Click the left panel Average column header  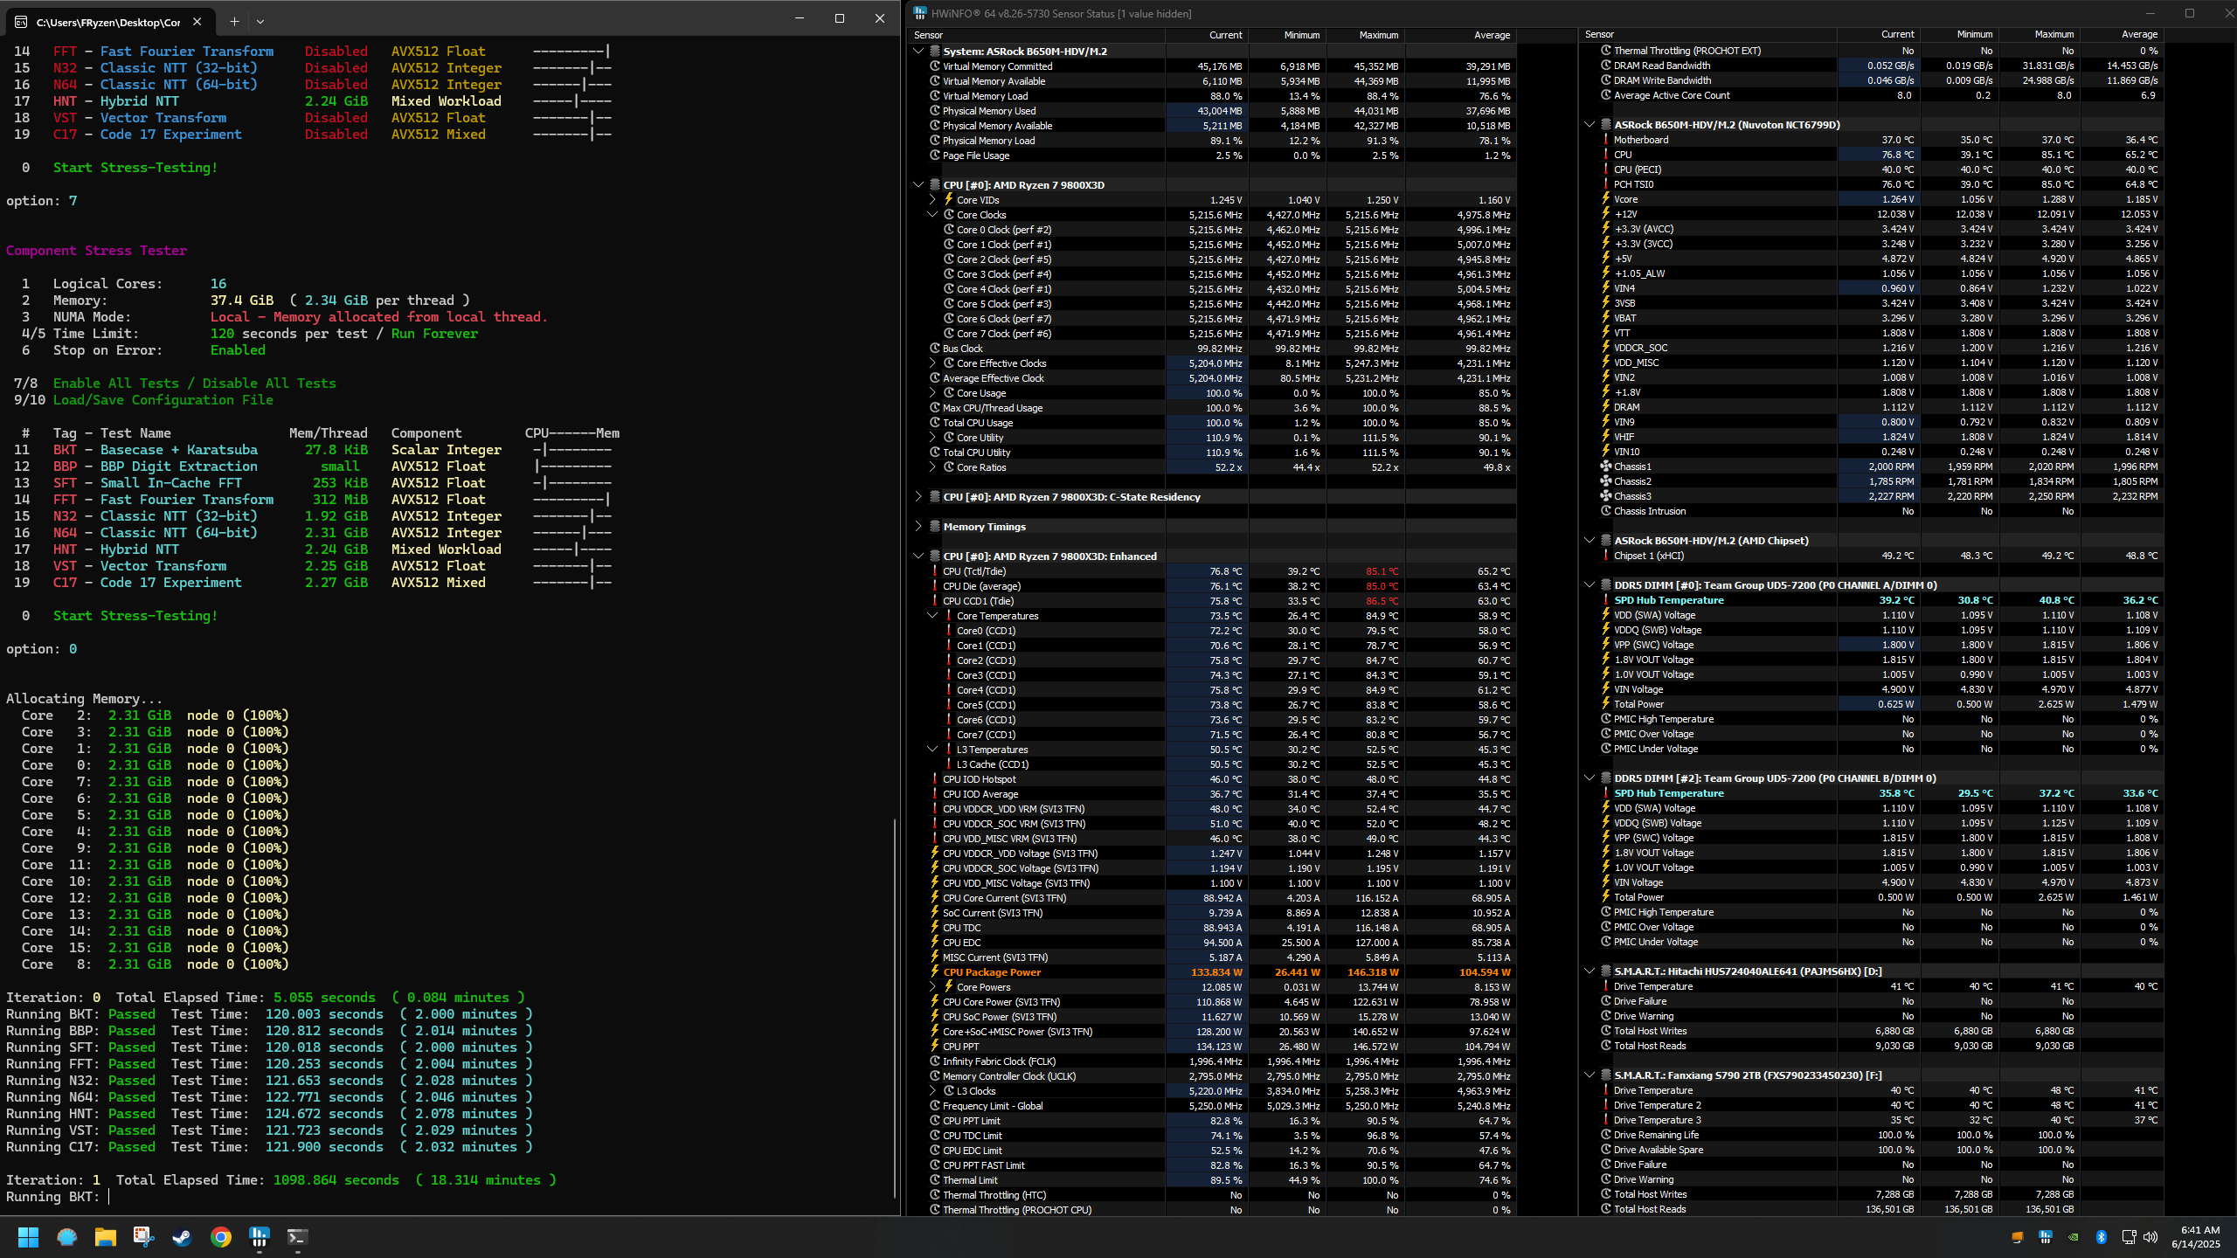tap(1460, 35)
